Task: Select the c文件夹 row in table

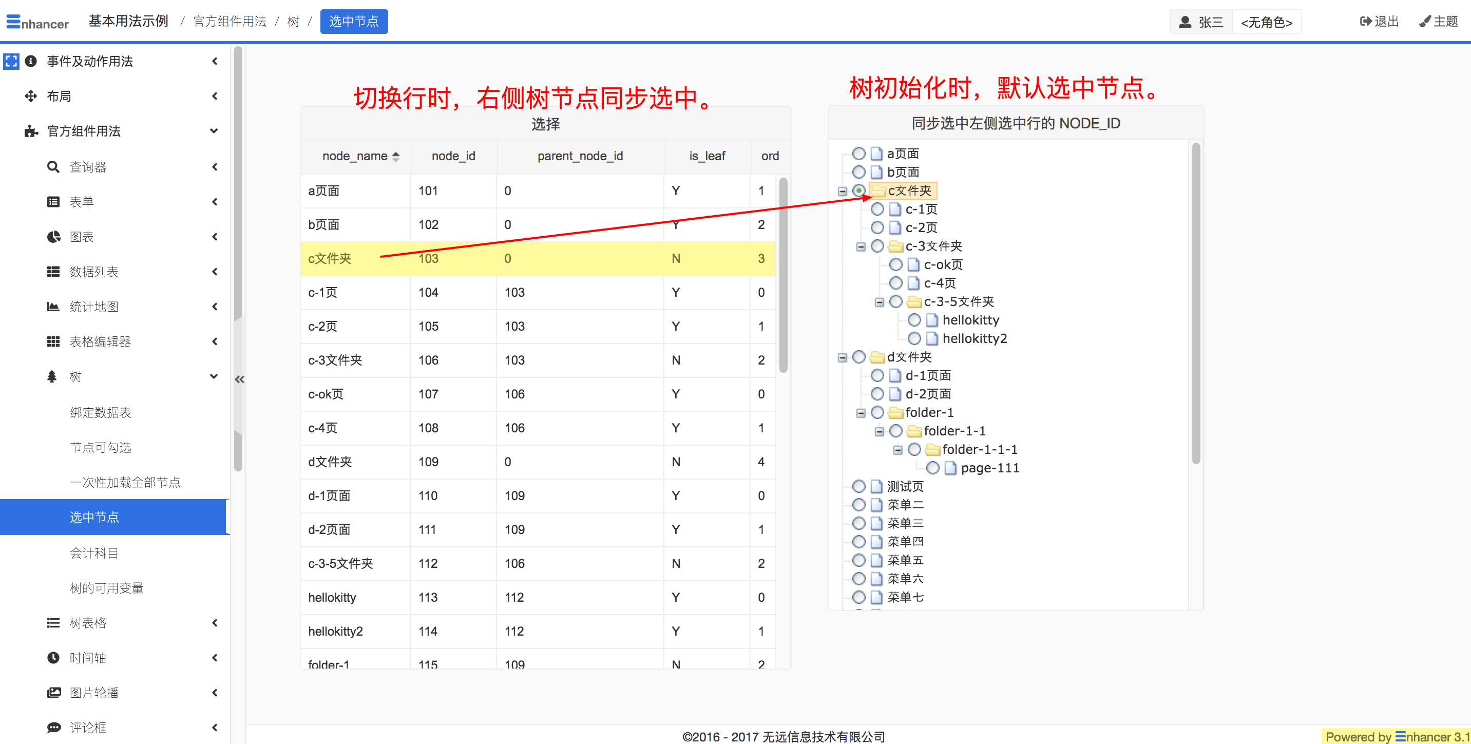Action: pyautogui.click(x=535, y=258)
